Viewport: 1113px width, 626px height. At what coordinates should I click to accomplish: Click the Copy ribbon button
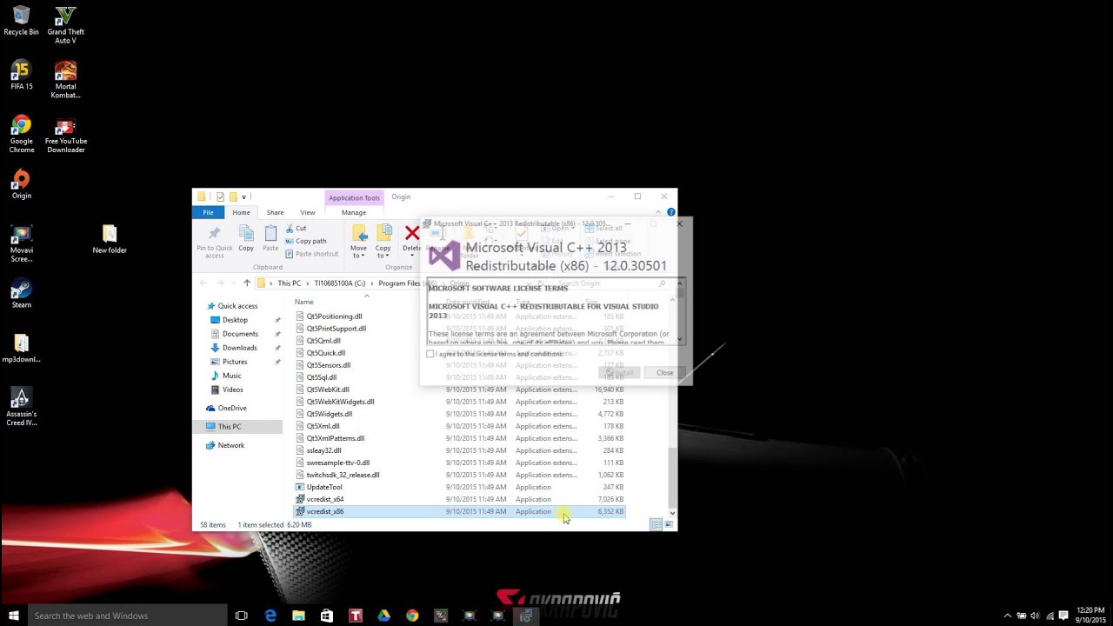pyautogui.click(x=246, y=239)
